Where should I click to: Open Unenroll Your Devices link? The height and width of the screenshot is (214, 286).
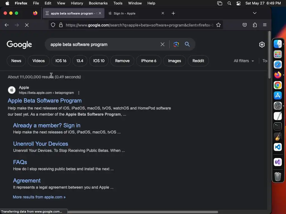click(40, 144)
